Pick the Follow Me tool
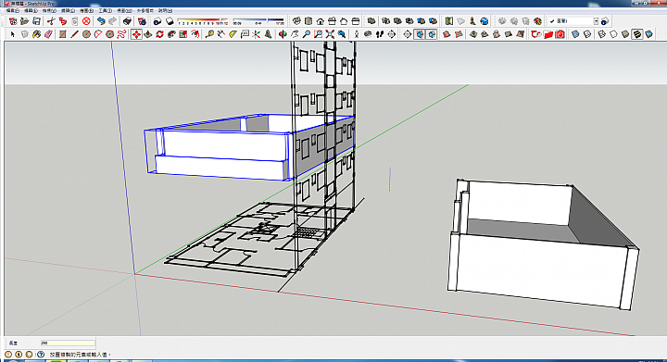Image resolution: width=667 pixels, height=362 pixels. click(x=171, y=34)
